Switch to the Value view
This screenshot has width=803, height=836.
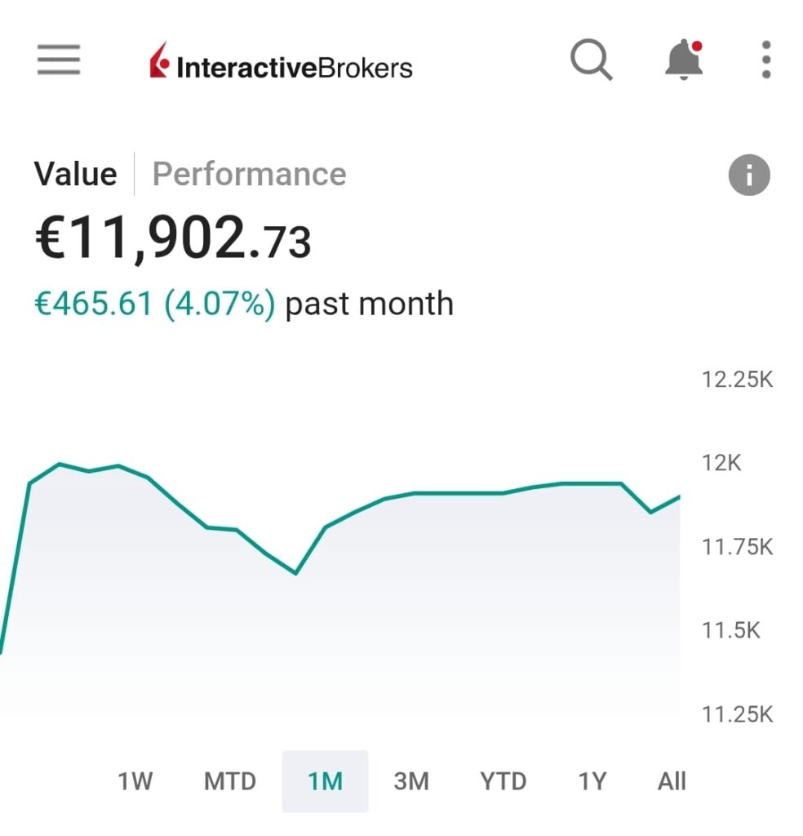[x=75, y=174]
